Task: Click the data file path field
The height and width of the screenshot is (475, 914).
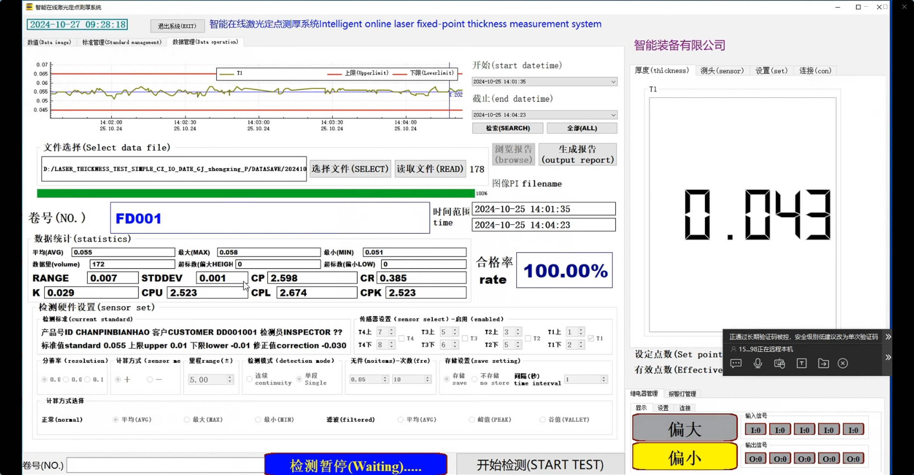Action: pyautogui.click(x=174, y=169)
